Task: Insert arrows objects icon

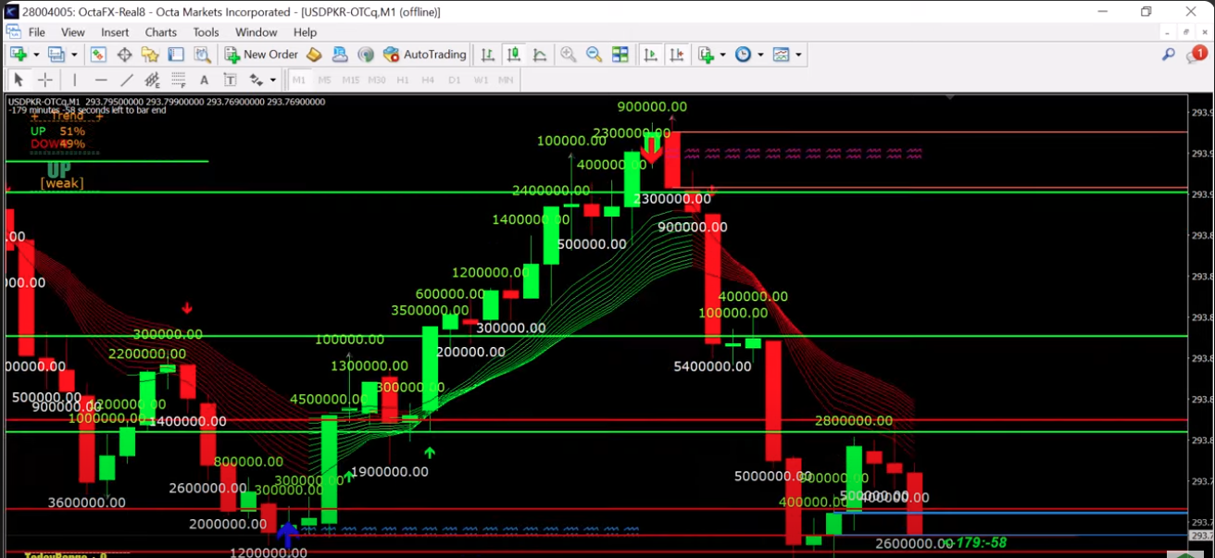Action: pyautogui.click(x=256, y=80)
